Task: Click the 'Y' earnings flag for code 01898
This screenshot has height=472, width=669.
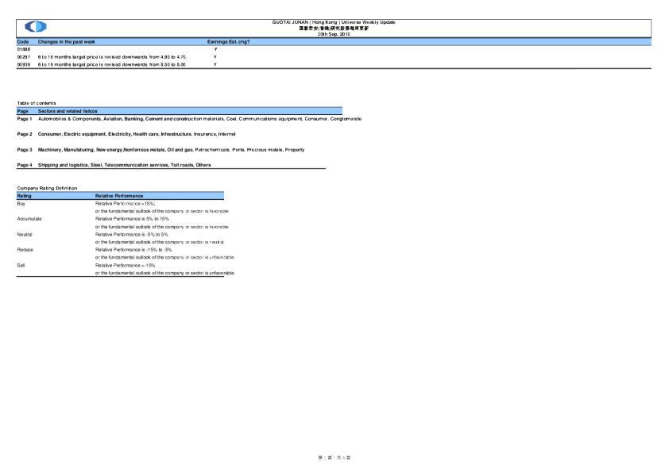Action: pos(215,49)
